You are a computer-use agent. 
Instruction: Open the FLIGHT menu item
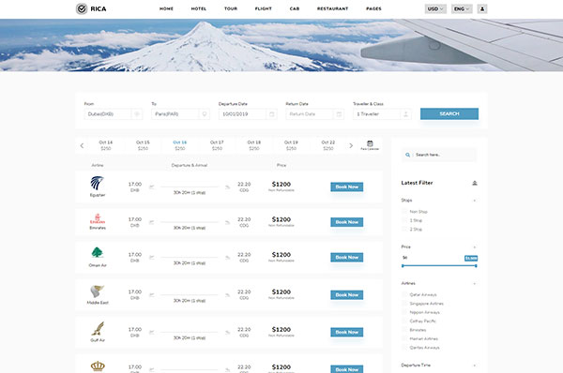coord(263,8)
